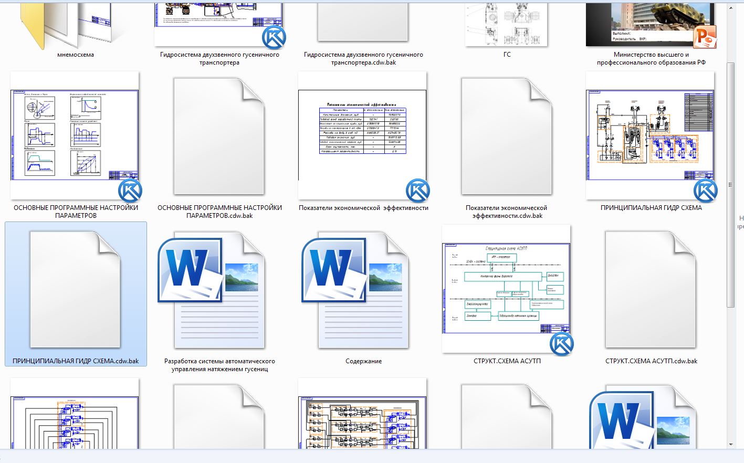Screen dimensions: 744x463
Task: Select the ПРИНЦИПИАЛЬНАЯ ГИДР СХЕМА drawing thumbnail
Action: click(651, 135)
